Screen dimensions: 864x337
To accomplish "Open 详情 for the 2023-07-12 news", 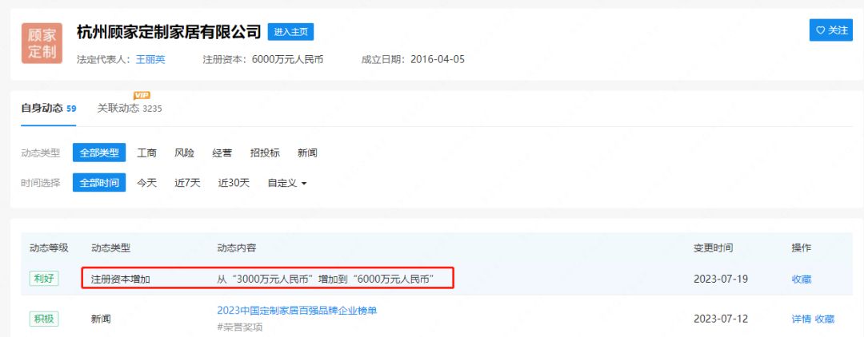I will [x=801, y=319].
